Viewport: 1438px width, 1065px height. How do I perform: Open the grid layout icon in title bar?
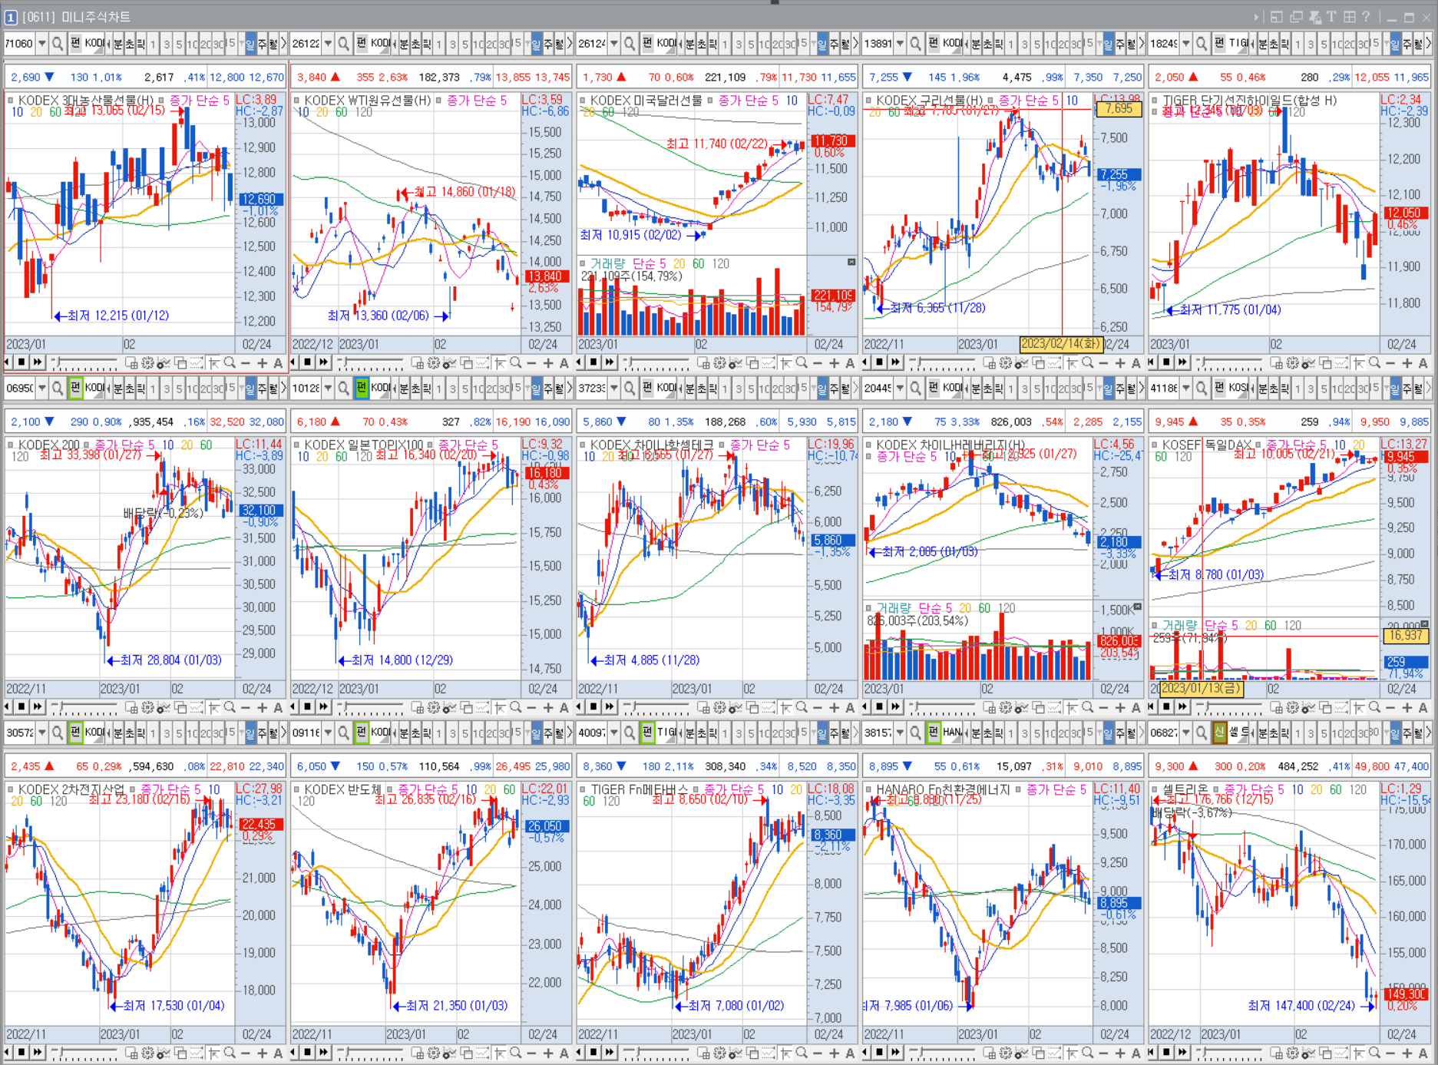point(1350,17)
